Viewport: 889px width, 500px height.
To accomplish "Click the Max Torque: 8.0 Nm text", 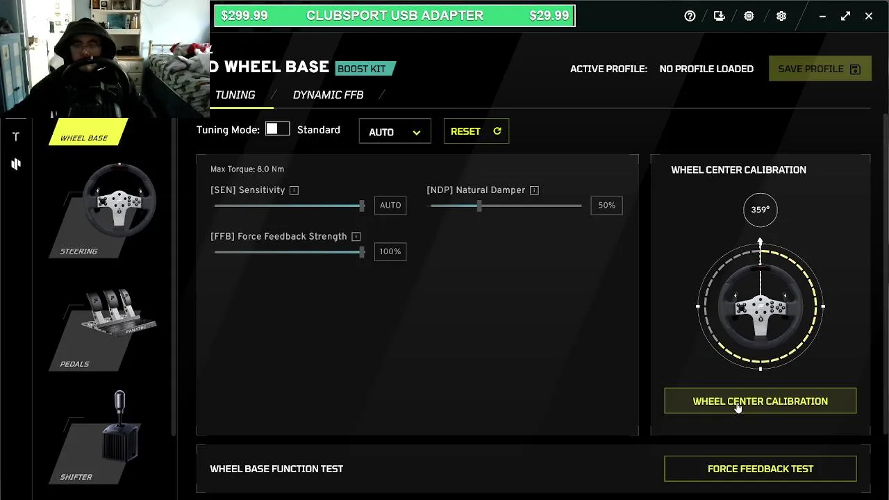I will (x=247, y=169).
